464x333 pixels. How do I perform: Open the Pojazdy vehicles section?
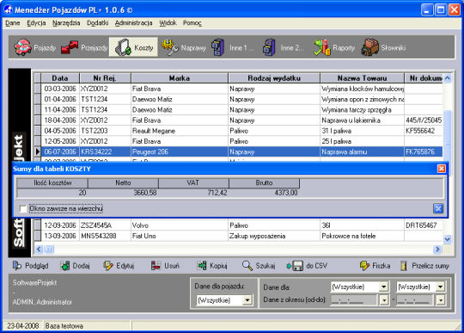click(35, 47)
